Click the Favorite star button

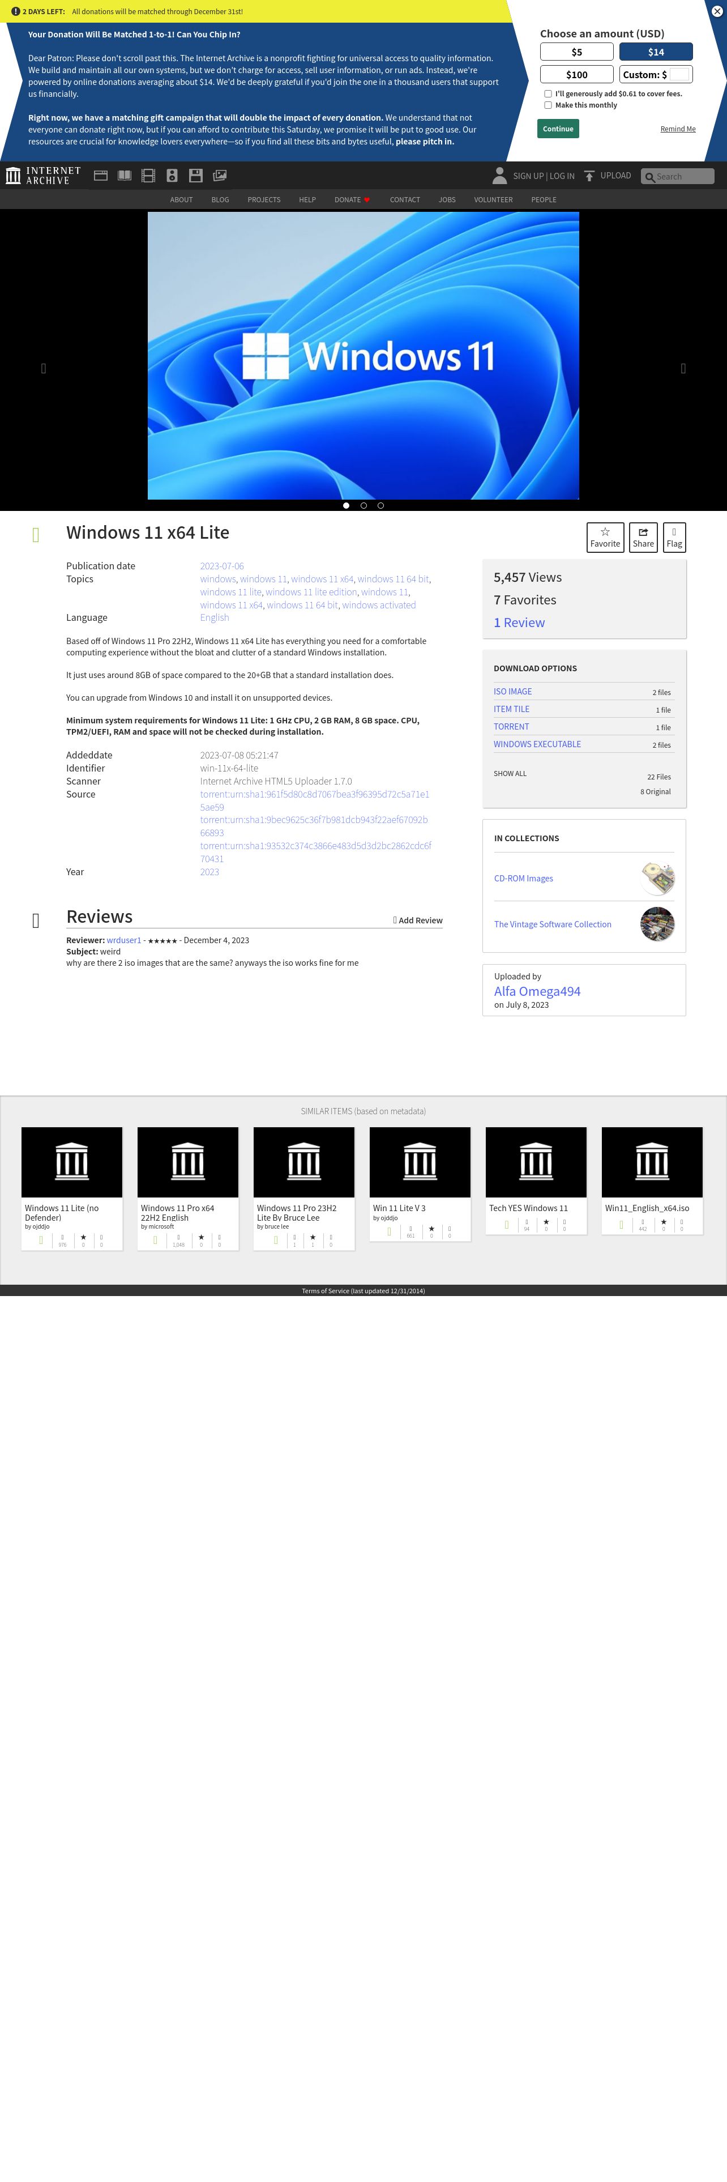pyautogui.click(x=605, y=537)
